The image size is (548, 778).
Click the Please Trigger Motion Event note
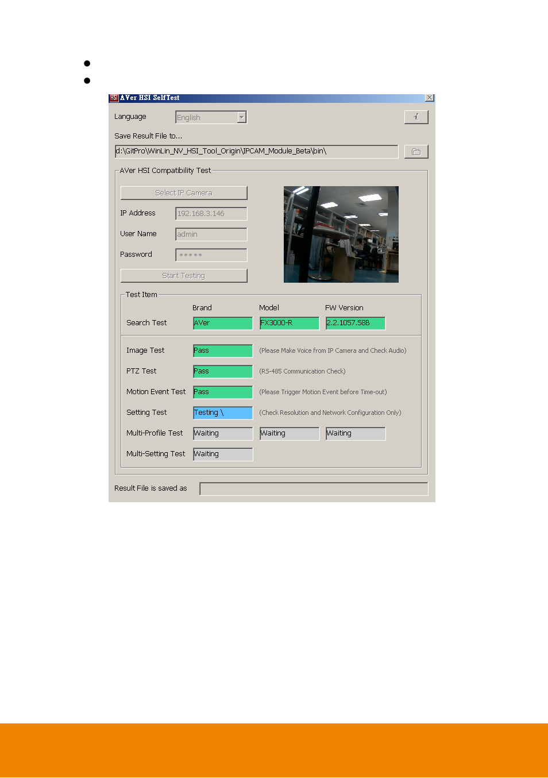[323, 392]
